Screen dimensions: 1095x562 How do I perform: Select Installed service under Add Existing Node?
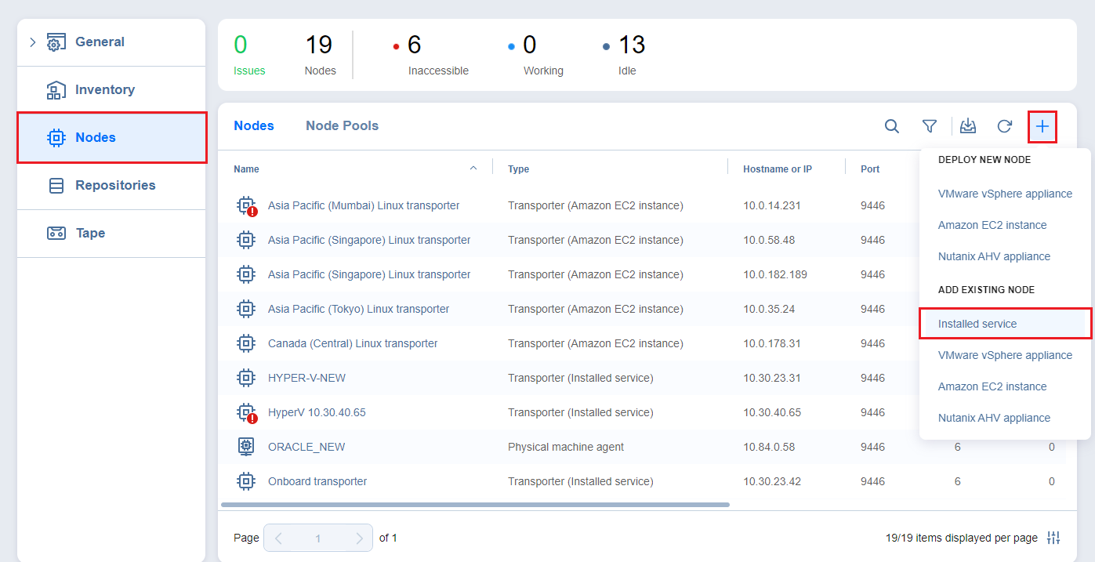(x=977, y=323)
